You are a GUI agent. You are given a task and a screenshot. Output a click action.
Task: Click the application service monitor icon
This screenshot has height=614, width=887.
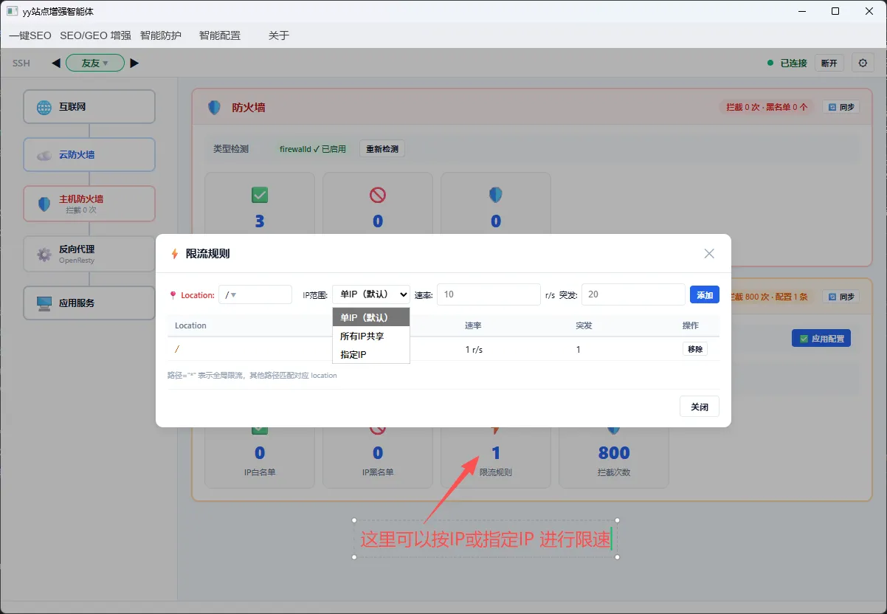pyautogui.click(x=44, y=303)
